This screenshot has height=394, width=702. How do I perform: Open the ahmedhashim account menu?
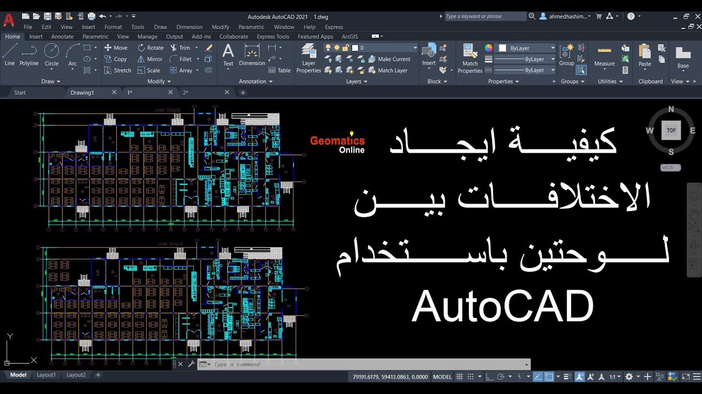click(565, 16)
